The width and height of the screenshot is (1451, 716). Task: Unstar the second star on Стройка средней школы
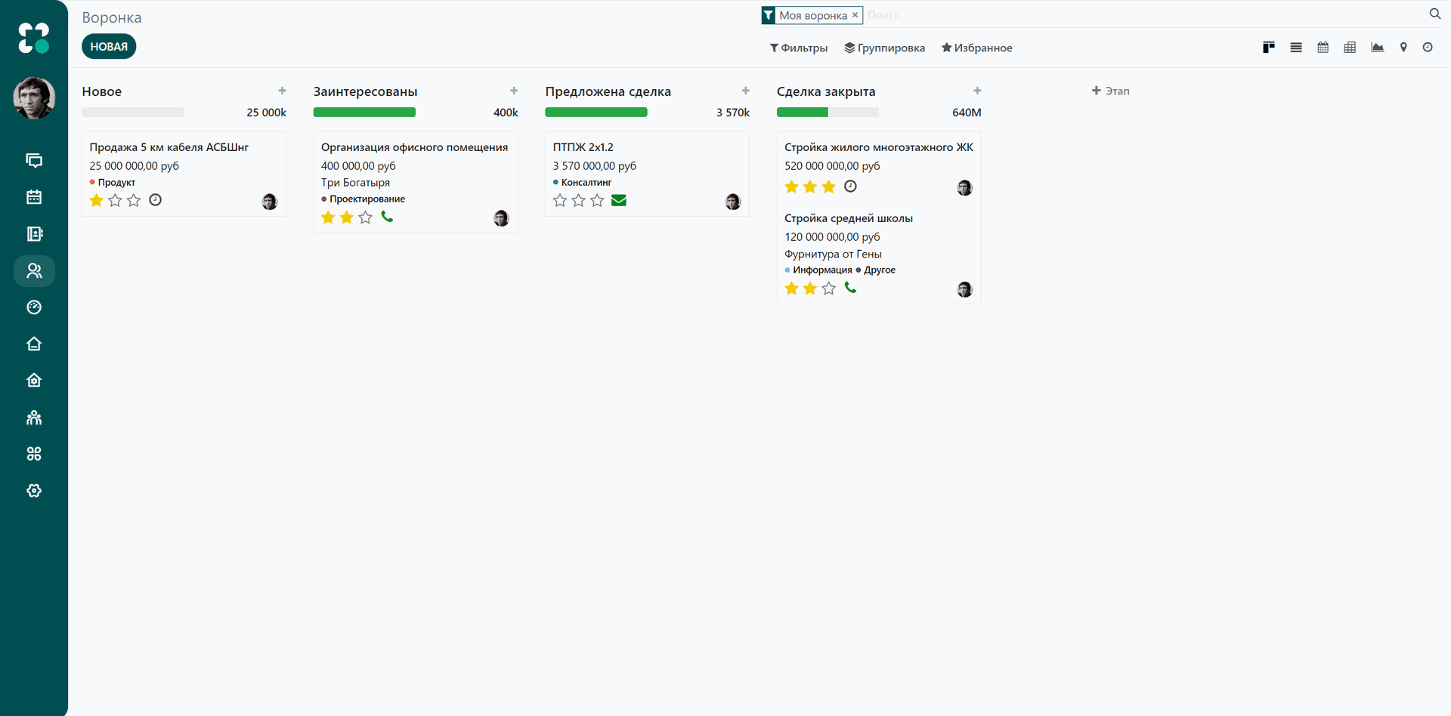point(810,288)
